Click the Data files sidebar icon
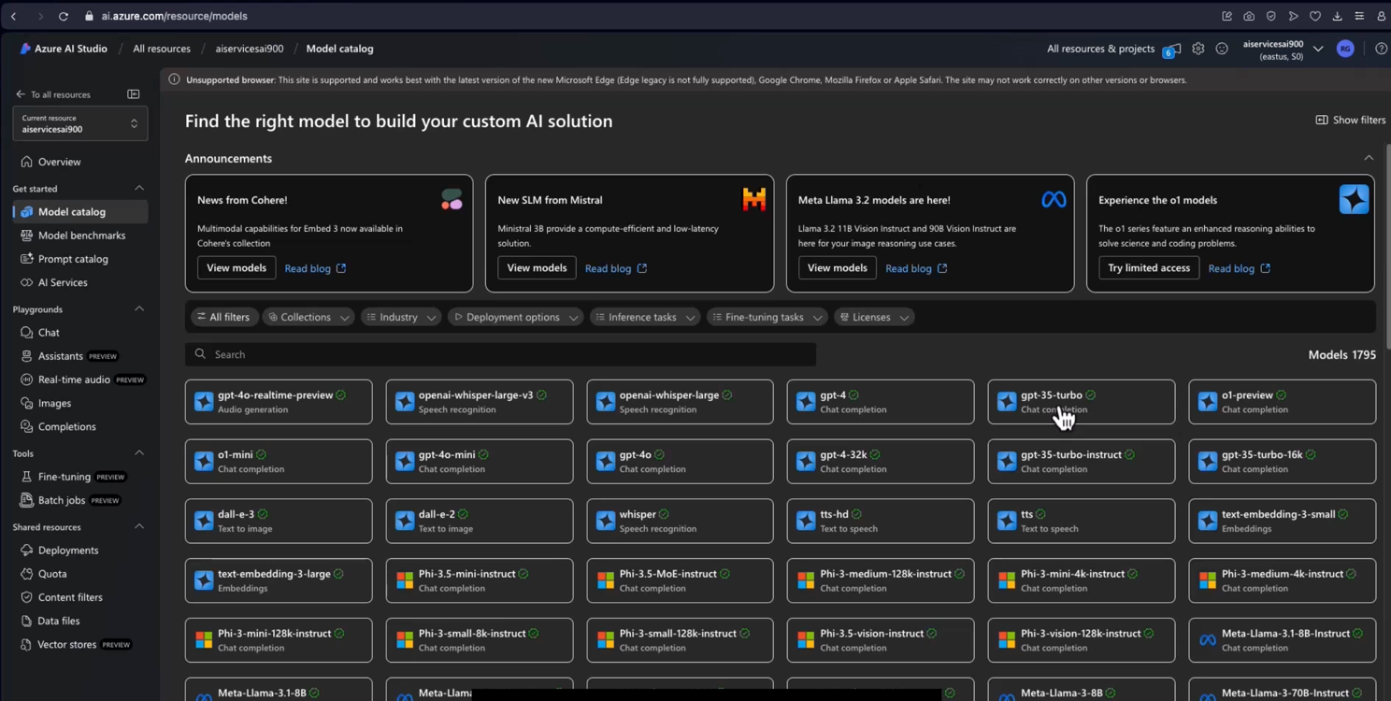Viewport: 1391px width, 701px height. click(26, 621)
